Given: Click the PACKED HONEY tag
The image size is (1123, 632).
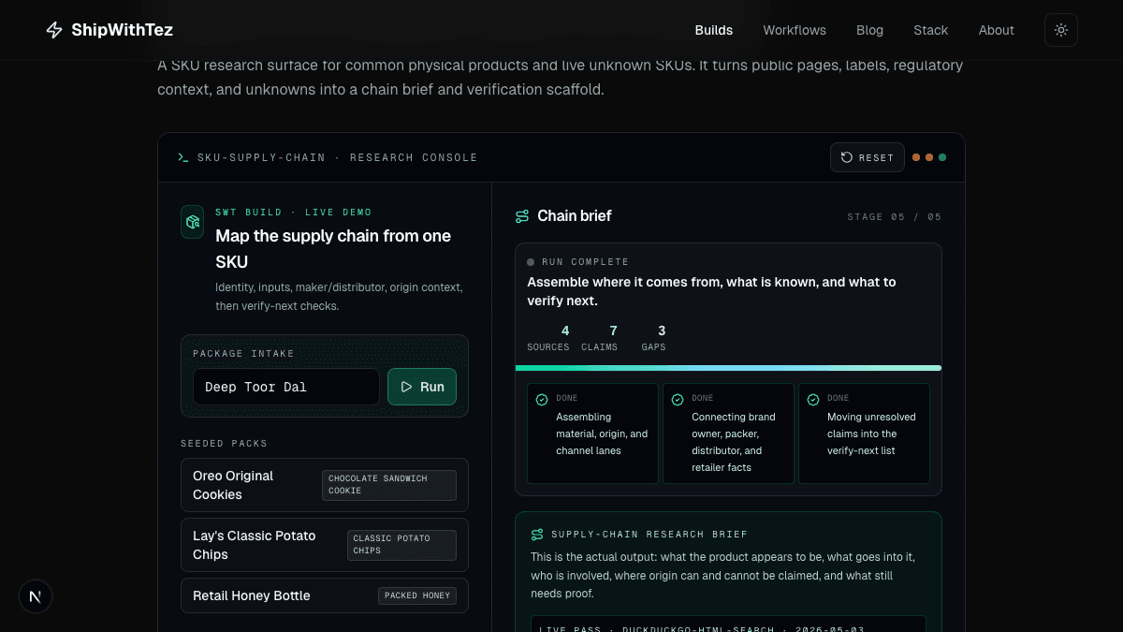Looking at the screenshot, I should tap(417, 595).
